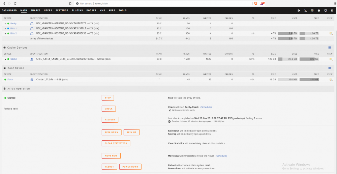Expand the Parity device dropdown arrow

[x=5, y=24]
